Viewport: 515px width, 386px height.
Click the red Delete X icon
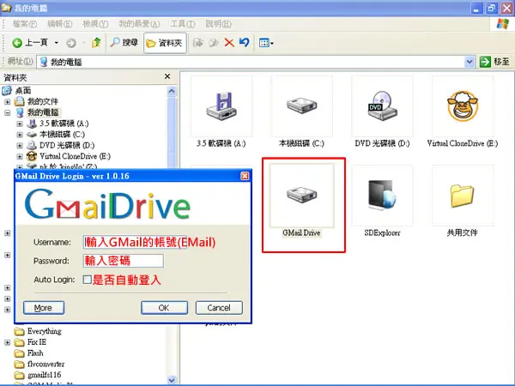click(229, 43)
